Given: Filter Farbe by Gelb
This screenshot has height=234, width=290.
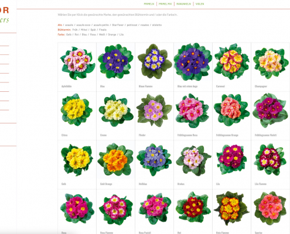Looking at the screenshot, I should (69, 35).
